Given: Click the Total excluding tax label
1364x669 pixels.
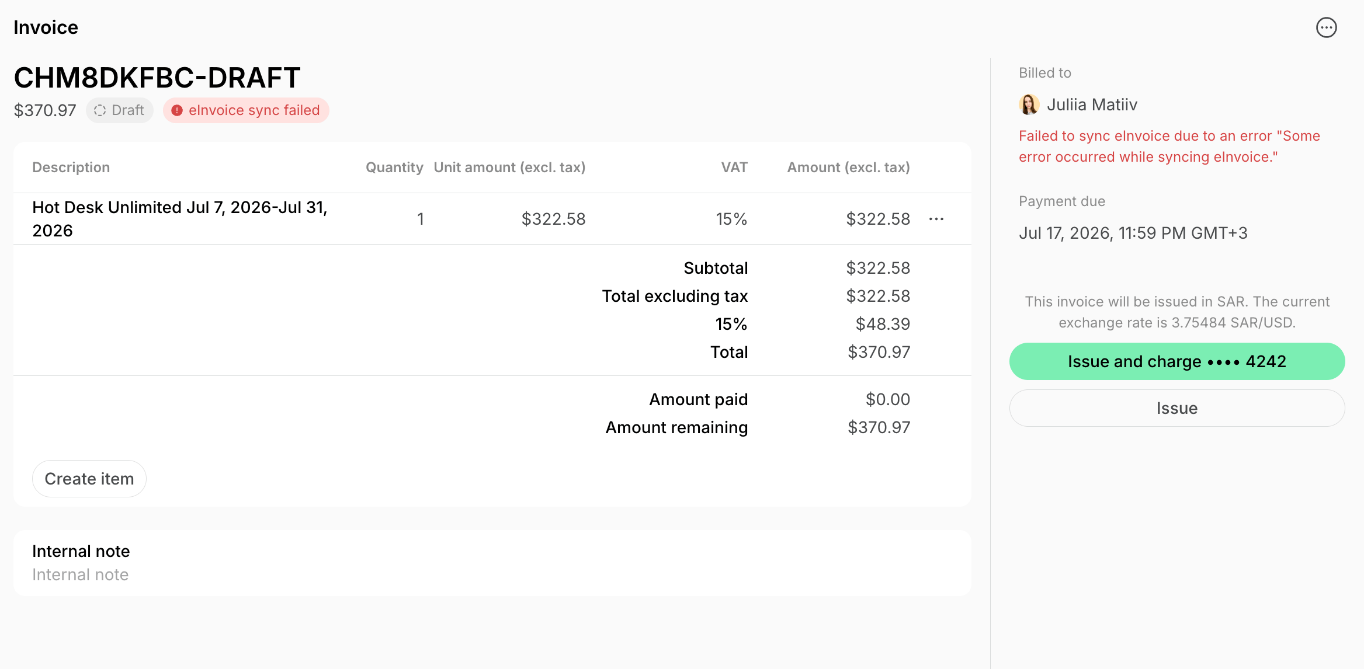Looking at the screenshot, I should (675, 296).
